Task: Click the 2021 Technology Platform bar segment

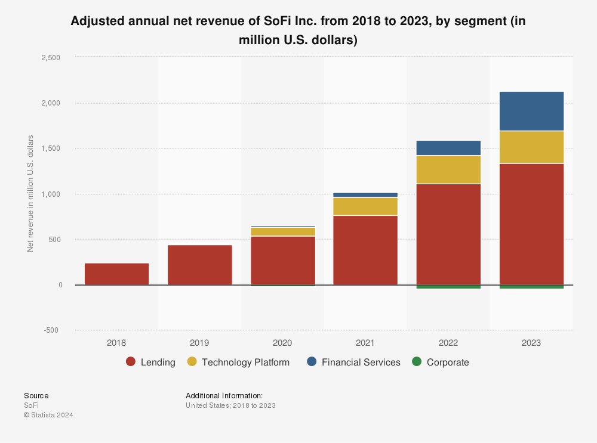Action: (365, 206)
